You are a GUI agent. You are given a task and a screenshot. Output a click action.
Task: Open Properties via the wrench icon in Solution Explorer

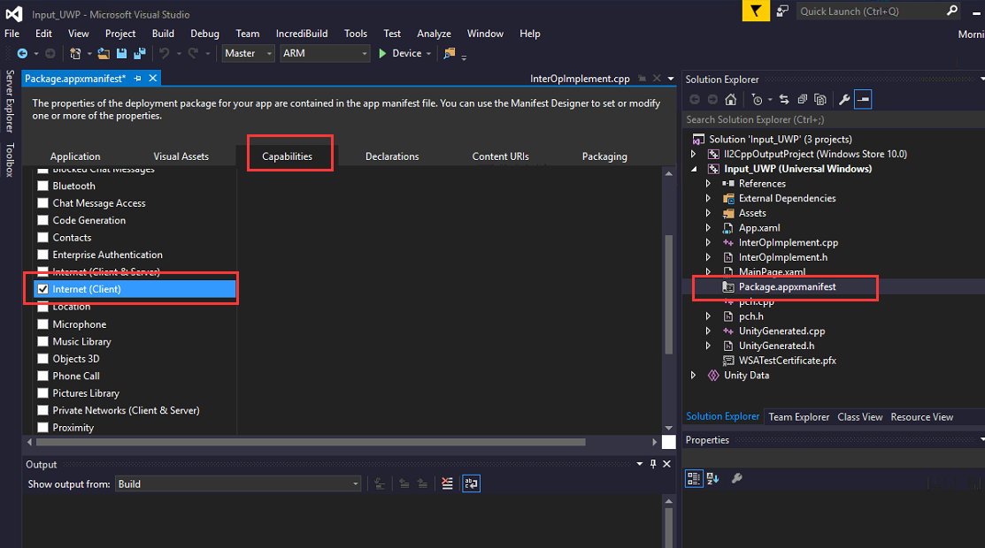[844, 100]
